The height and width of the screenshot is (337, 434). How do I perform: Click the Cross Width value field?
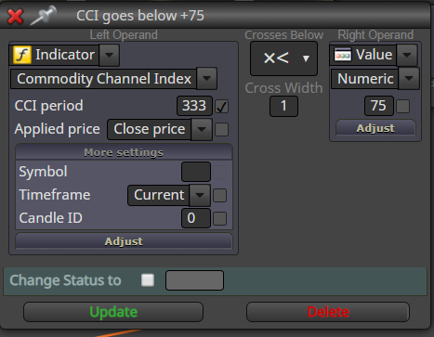283,106
